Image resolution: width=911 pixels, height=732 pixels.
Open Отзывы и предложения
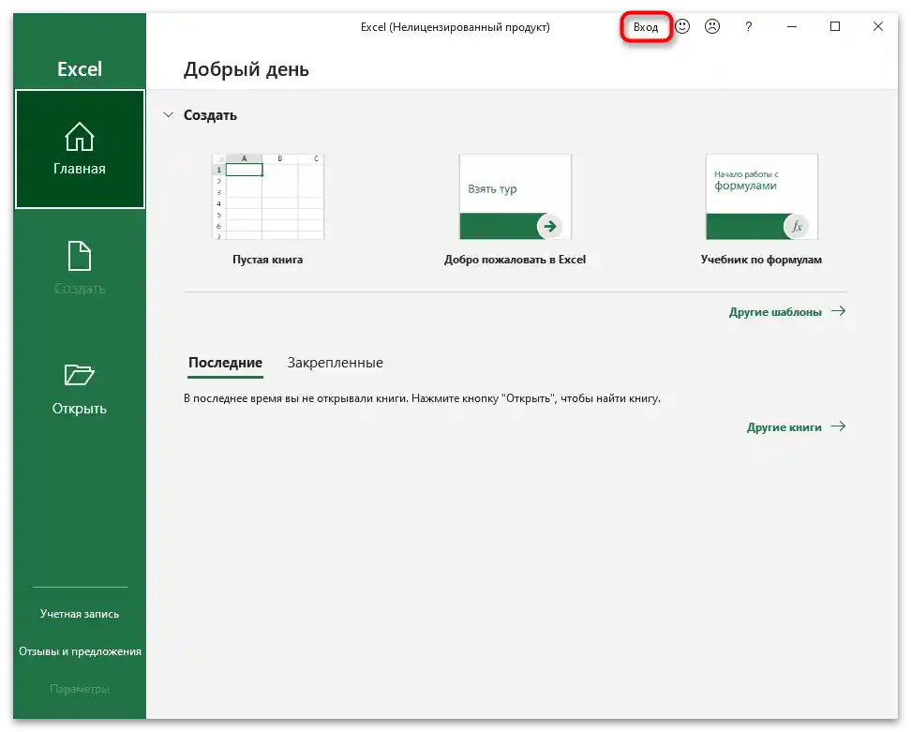point(80,651)
